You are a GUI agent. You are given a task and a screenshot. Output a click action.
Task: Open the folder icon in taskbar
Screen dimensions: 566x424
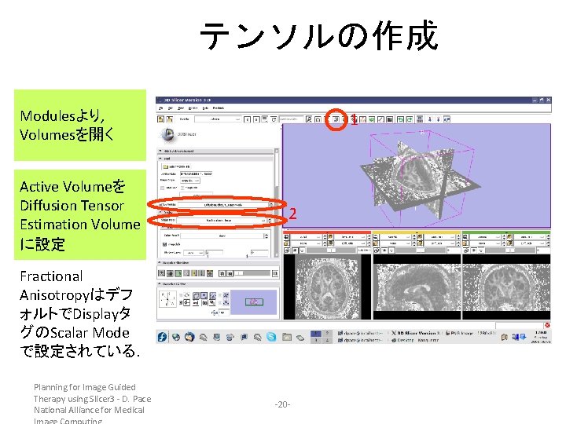click(x=287, y=337)
